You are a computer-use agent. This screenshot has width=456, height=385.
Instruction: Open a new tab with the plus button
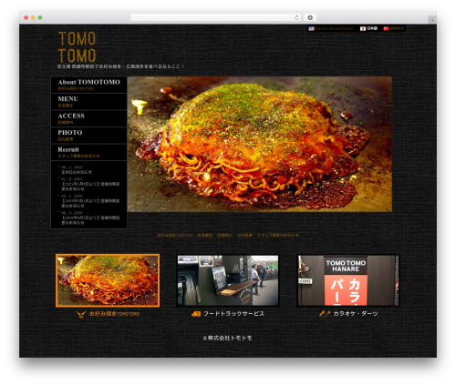pyautogui.click(x=432, y=20)
